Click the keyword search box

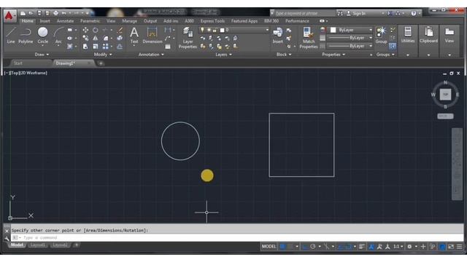pos(304,13)
